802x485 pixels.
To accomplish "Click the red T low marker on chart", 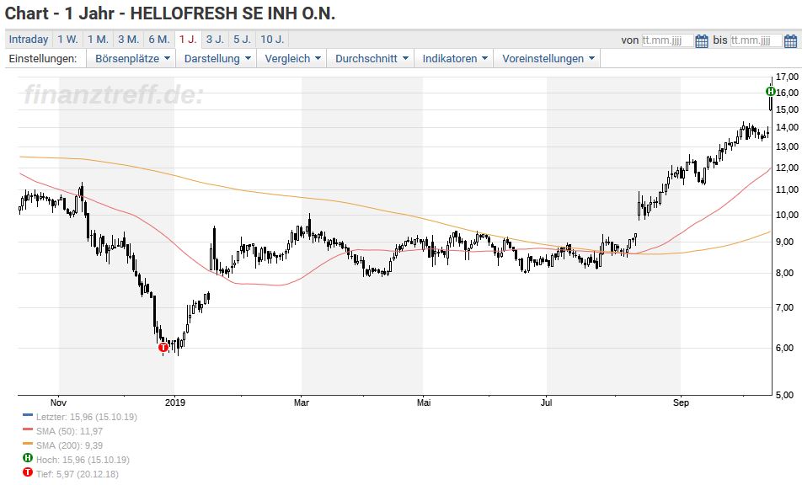I will pos(163,348).
